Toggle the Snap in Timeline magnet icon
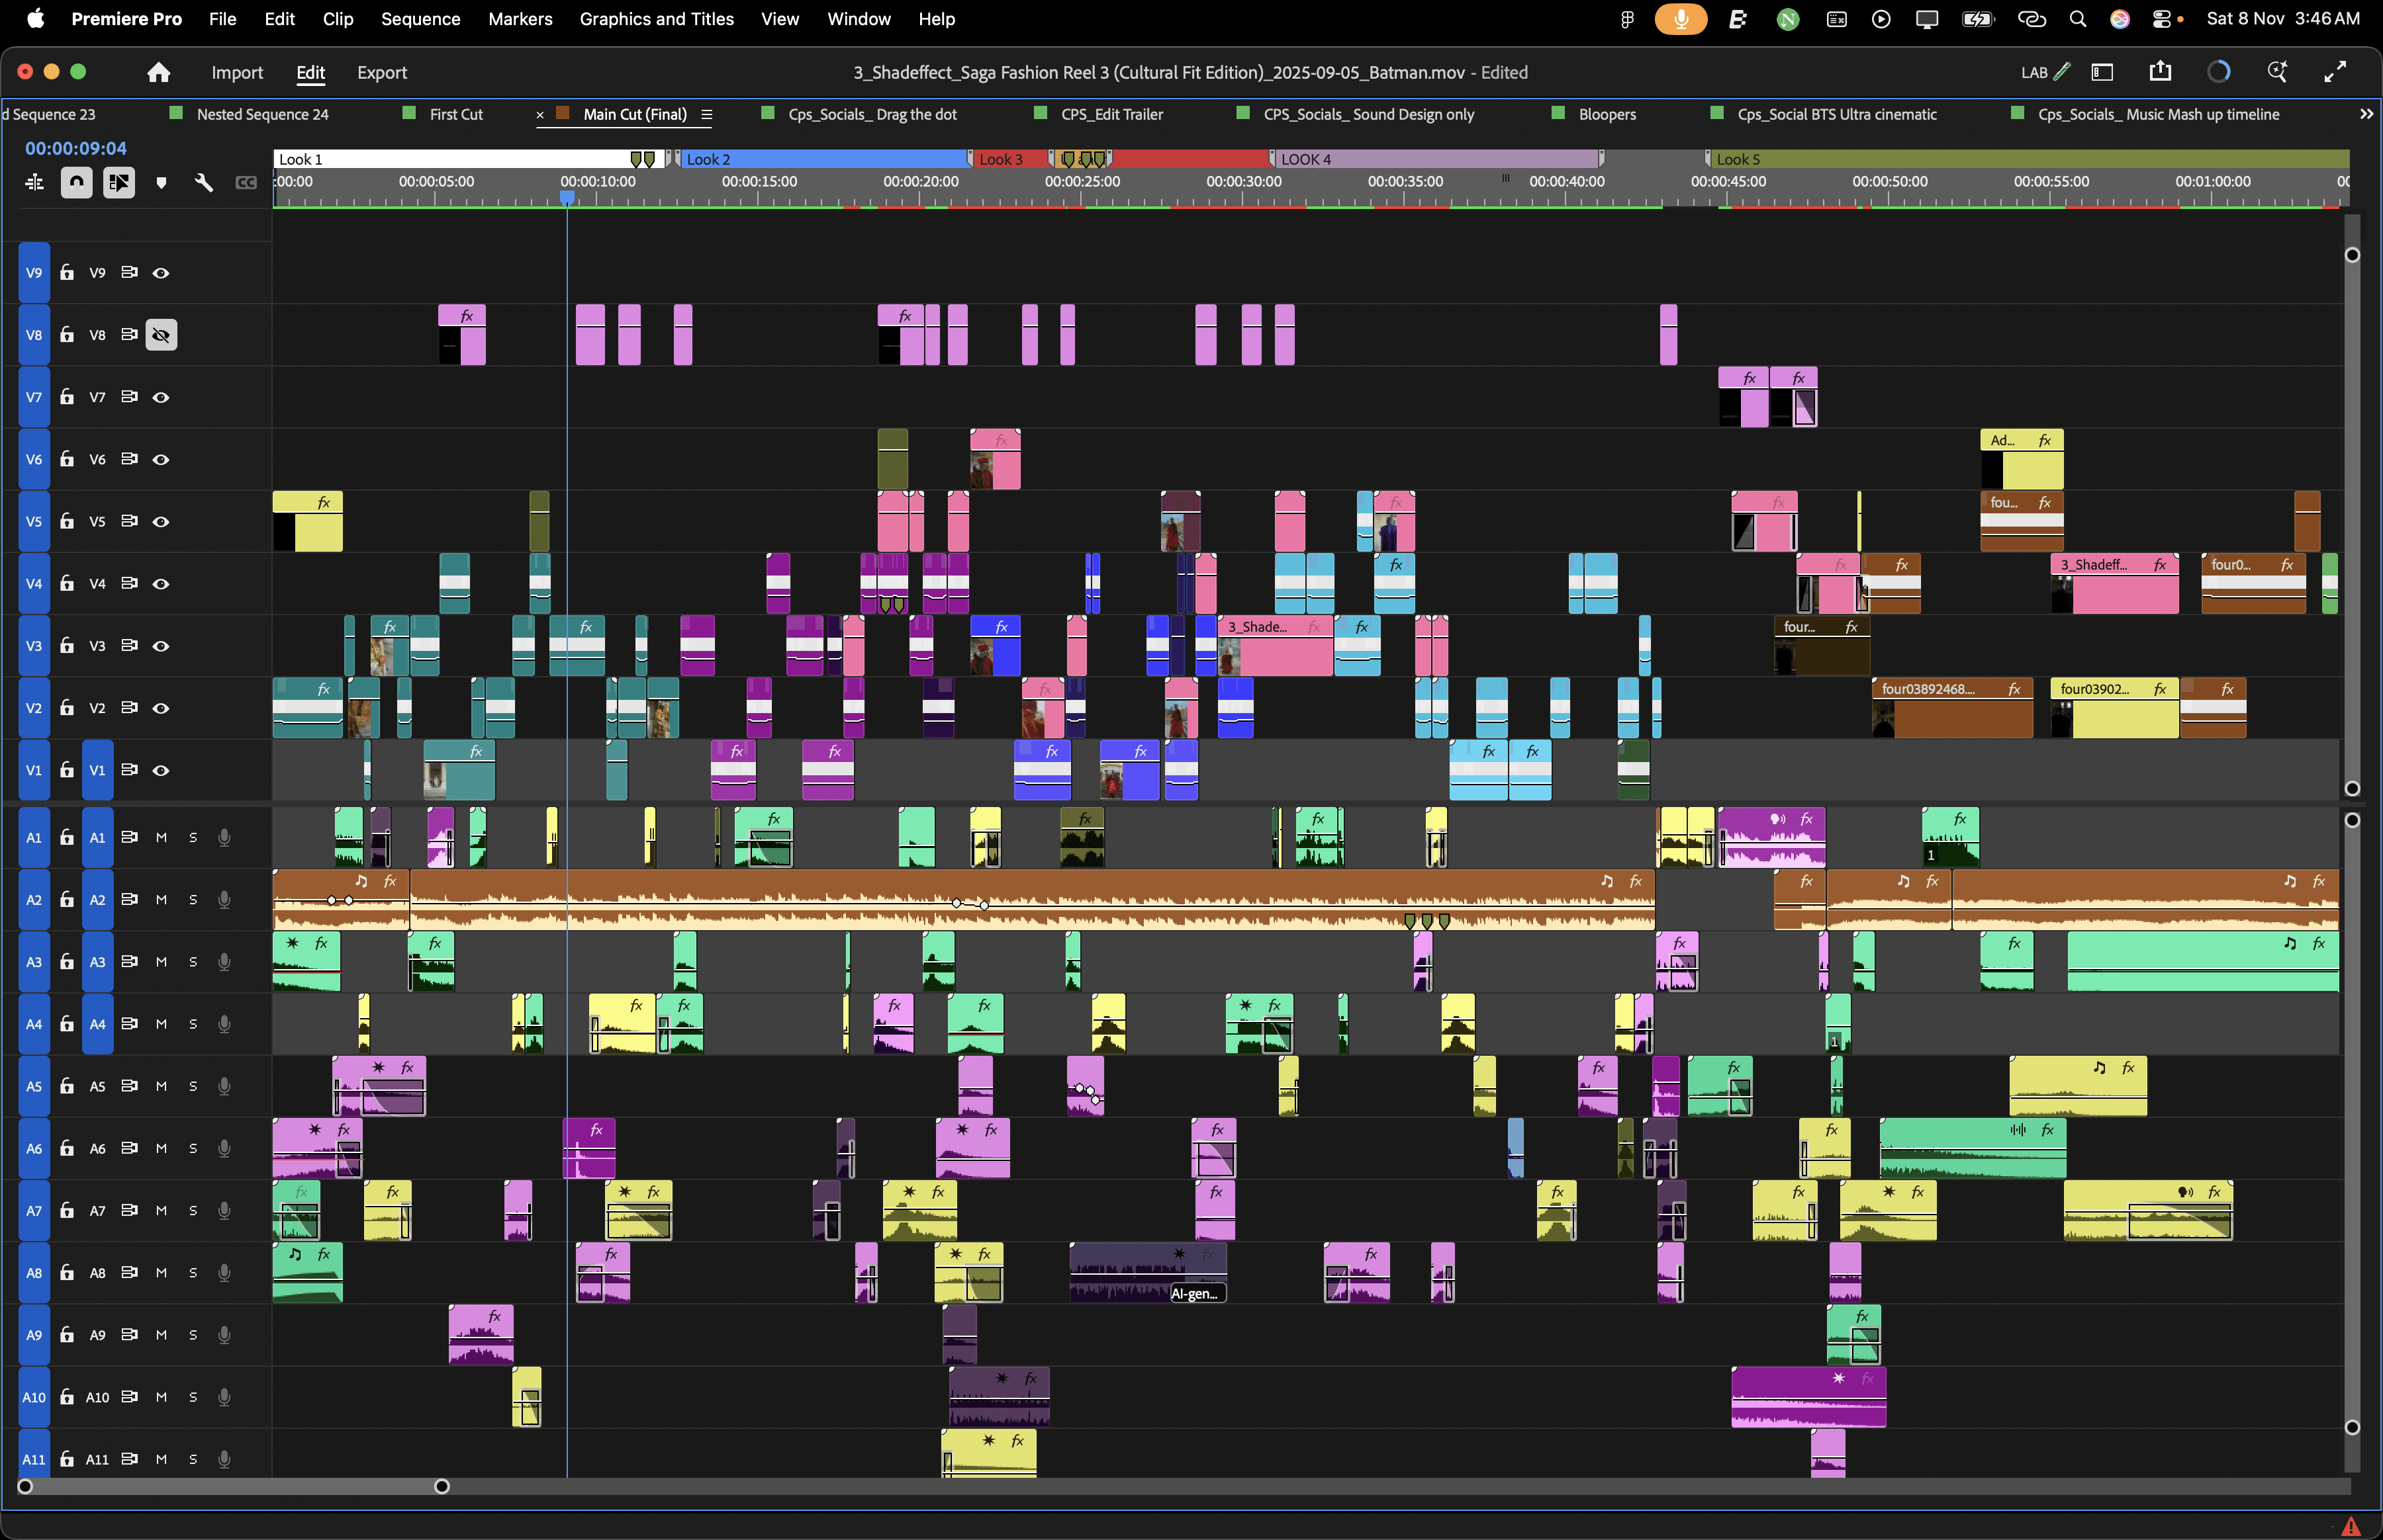This screenshot has width=2383, height=1540. [x=76, y=182]
